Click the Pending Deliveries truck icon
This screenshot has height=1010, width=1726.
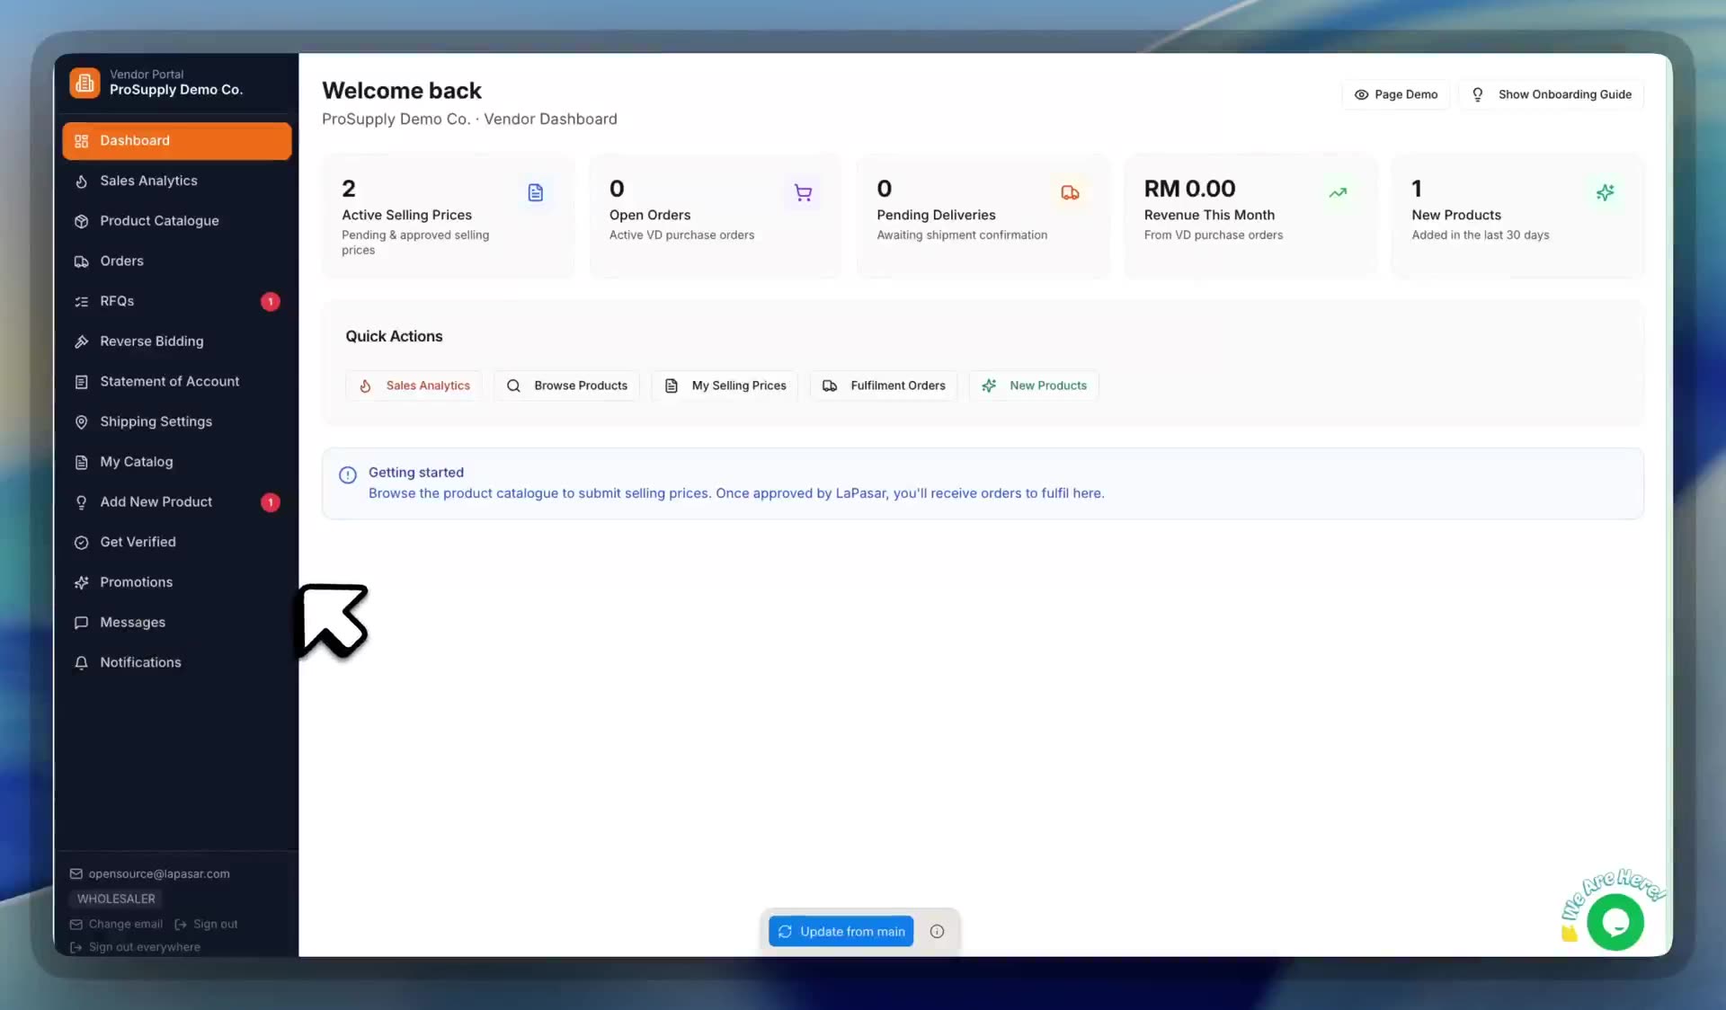click(1070, 192)
